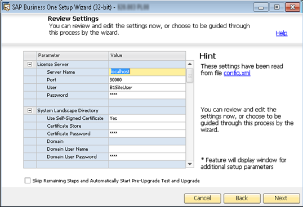Click the License Server Password value field
Viewport: 303px width, 207px height.
coord(147,95)
